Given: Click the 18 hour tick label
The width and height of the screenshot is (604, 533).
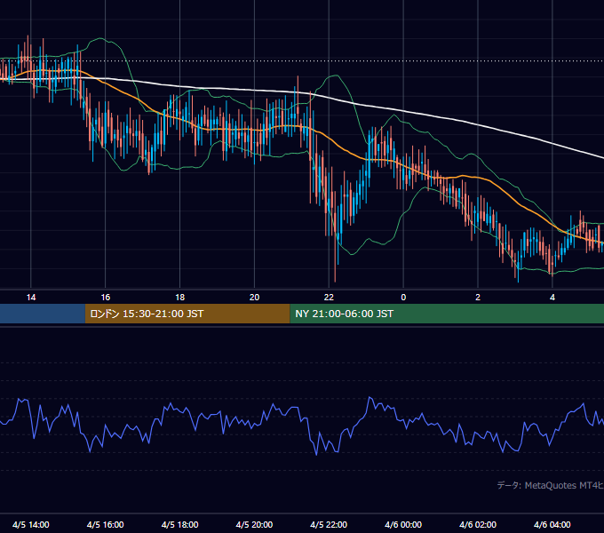Looking at the screenshot, I should pos(180,298).
